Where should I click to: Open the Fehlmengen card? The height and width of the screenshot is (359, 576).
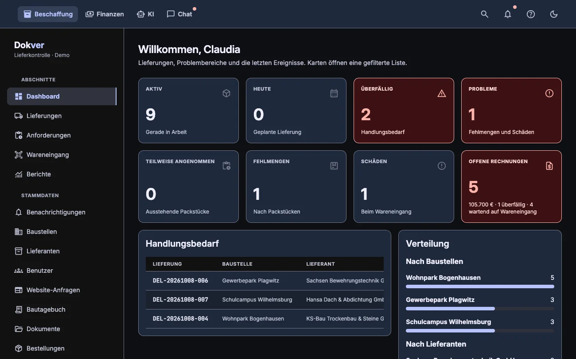(x=296, y=187)
